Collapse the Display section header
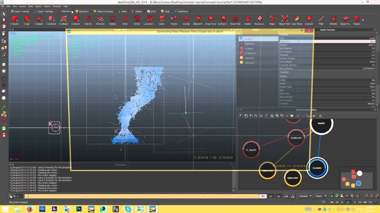This screenshot has height=213, width=380. coord(284,76)
